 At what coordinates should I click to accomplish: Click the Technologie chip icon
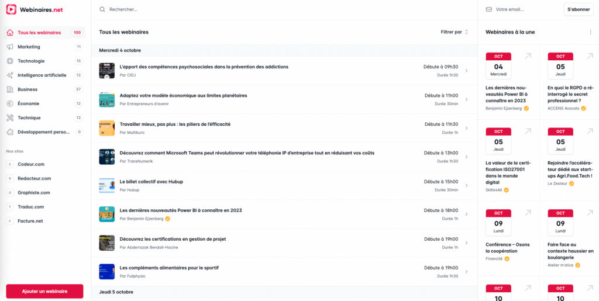point(10,61)
